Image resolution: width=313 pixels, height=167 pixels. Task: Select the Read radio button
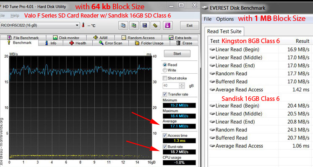[165, 65]
